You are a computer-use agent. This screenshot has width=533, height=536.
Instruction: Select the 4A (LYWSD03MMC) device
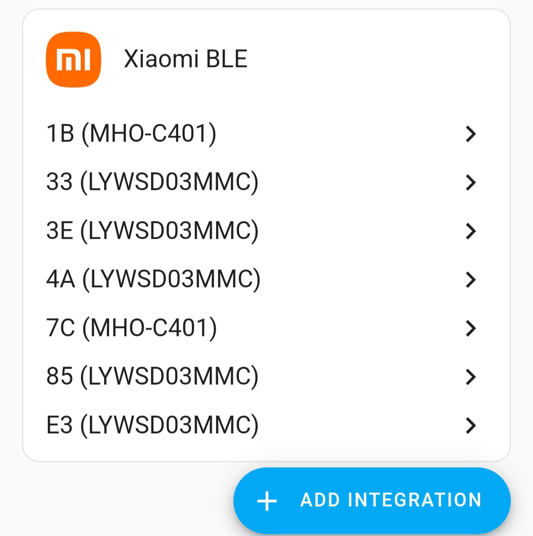(266, 279)
